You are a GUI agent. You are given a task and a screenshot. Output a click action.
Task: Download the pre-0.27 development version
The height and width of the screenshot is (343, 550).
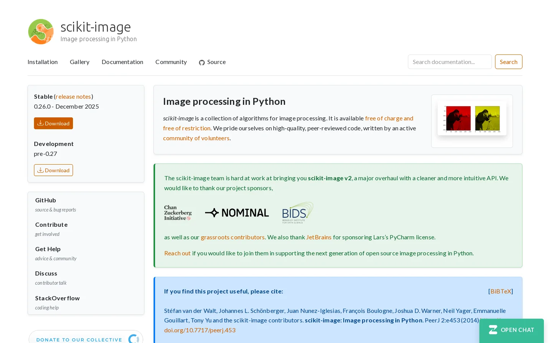[x=53, y=170]
